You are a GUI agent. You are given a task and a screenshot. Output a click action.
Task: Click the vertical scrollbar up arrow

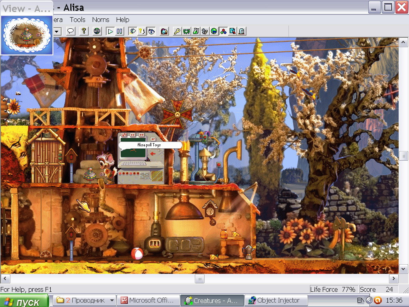click(403, 42)
